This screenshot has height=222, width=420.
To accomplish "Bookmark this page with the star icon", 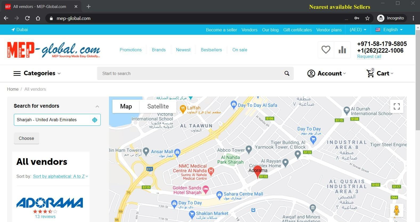I will click(x=368, y=18).
